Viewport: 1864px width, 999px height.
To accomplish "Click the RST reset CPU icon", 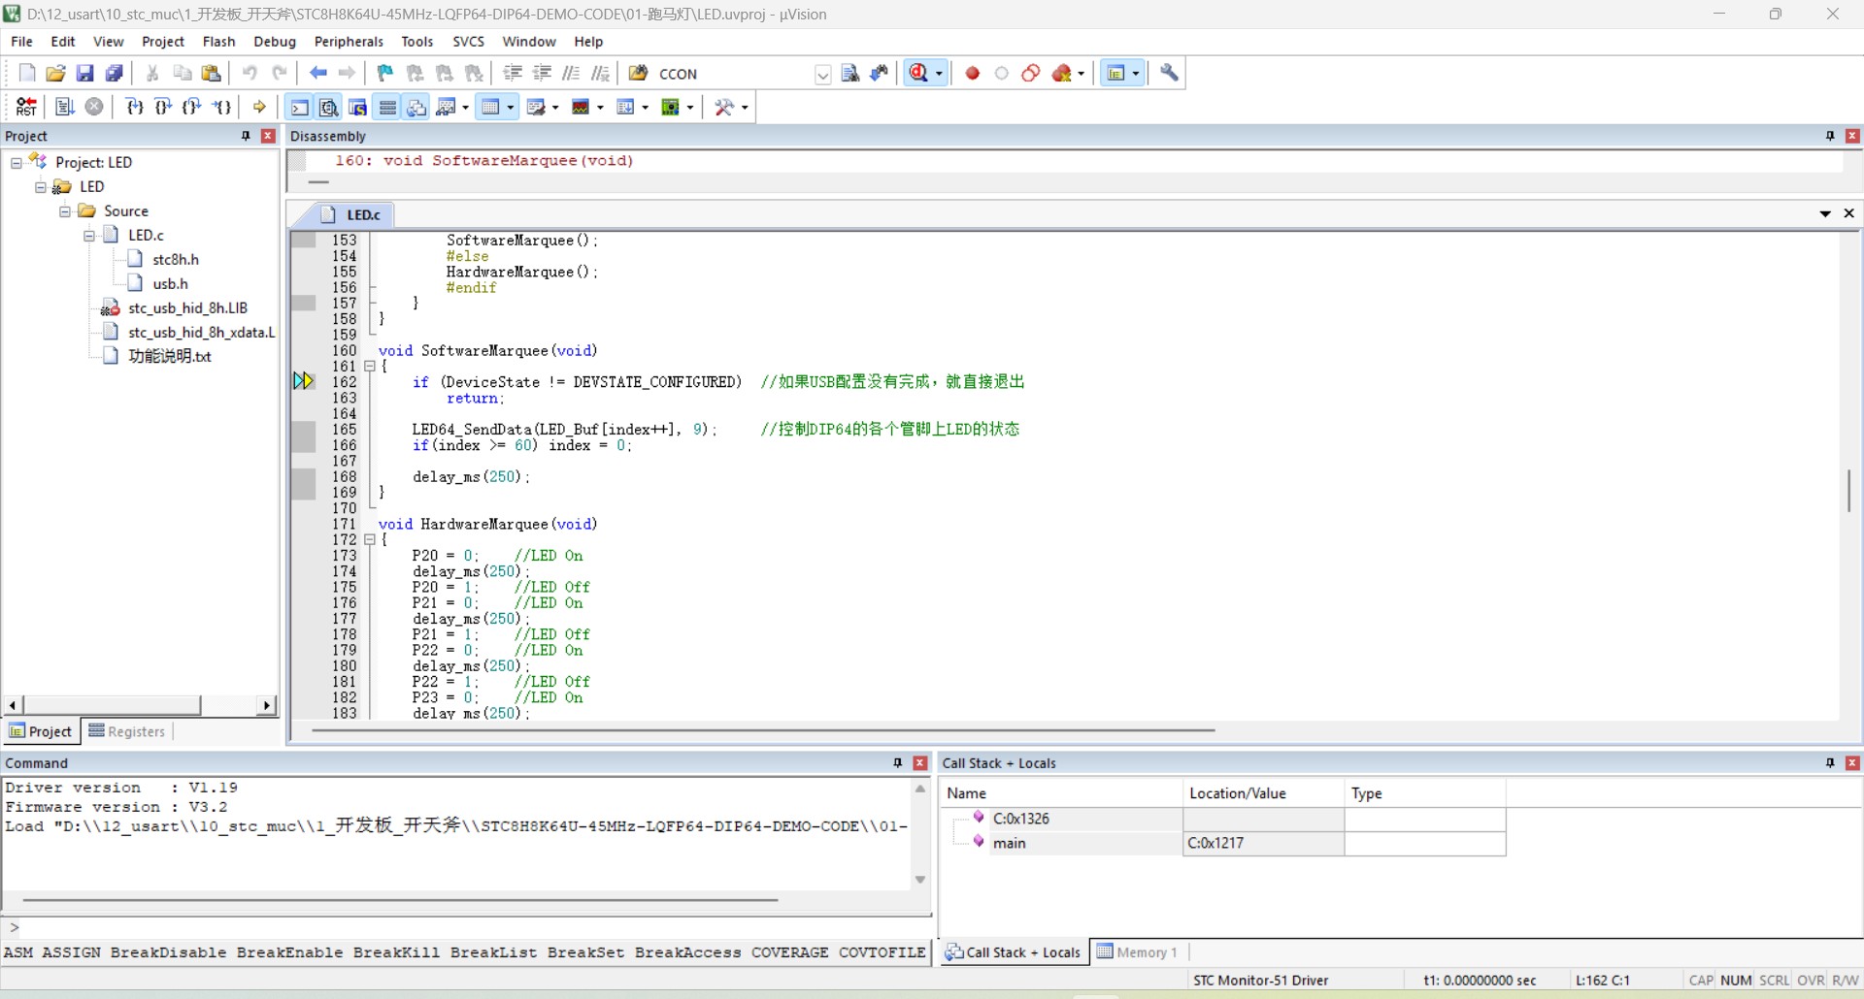I will coord(26,107).
